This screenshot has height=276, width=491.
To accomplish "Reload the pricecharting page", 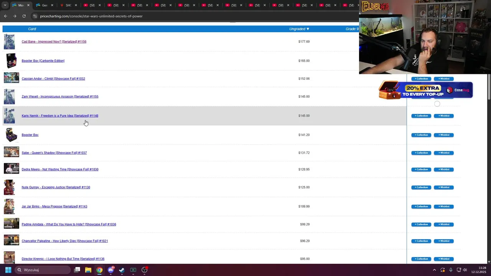I will pyautogui.click(x=24, y=16).
